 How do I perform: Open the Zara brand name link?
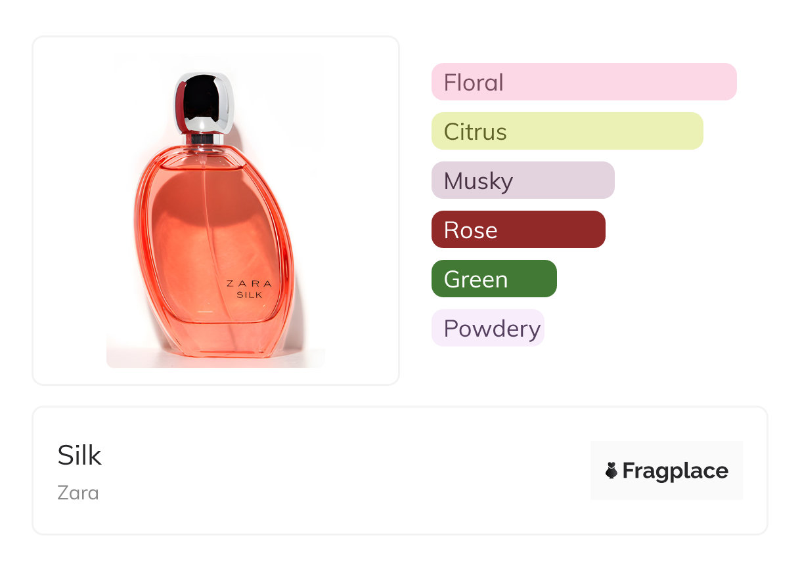78,492
